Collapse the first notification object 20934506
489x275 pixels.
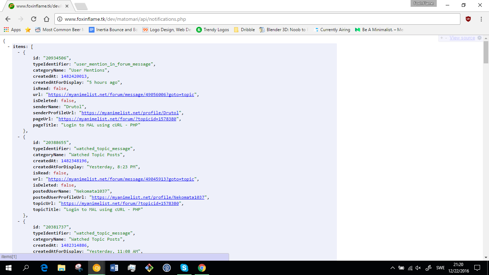pos(19,52)
